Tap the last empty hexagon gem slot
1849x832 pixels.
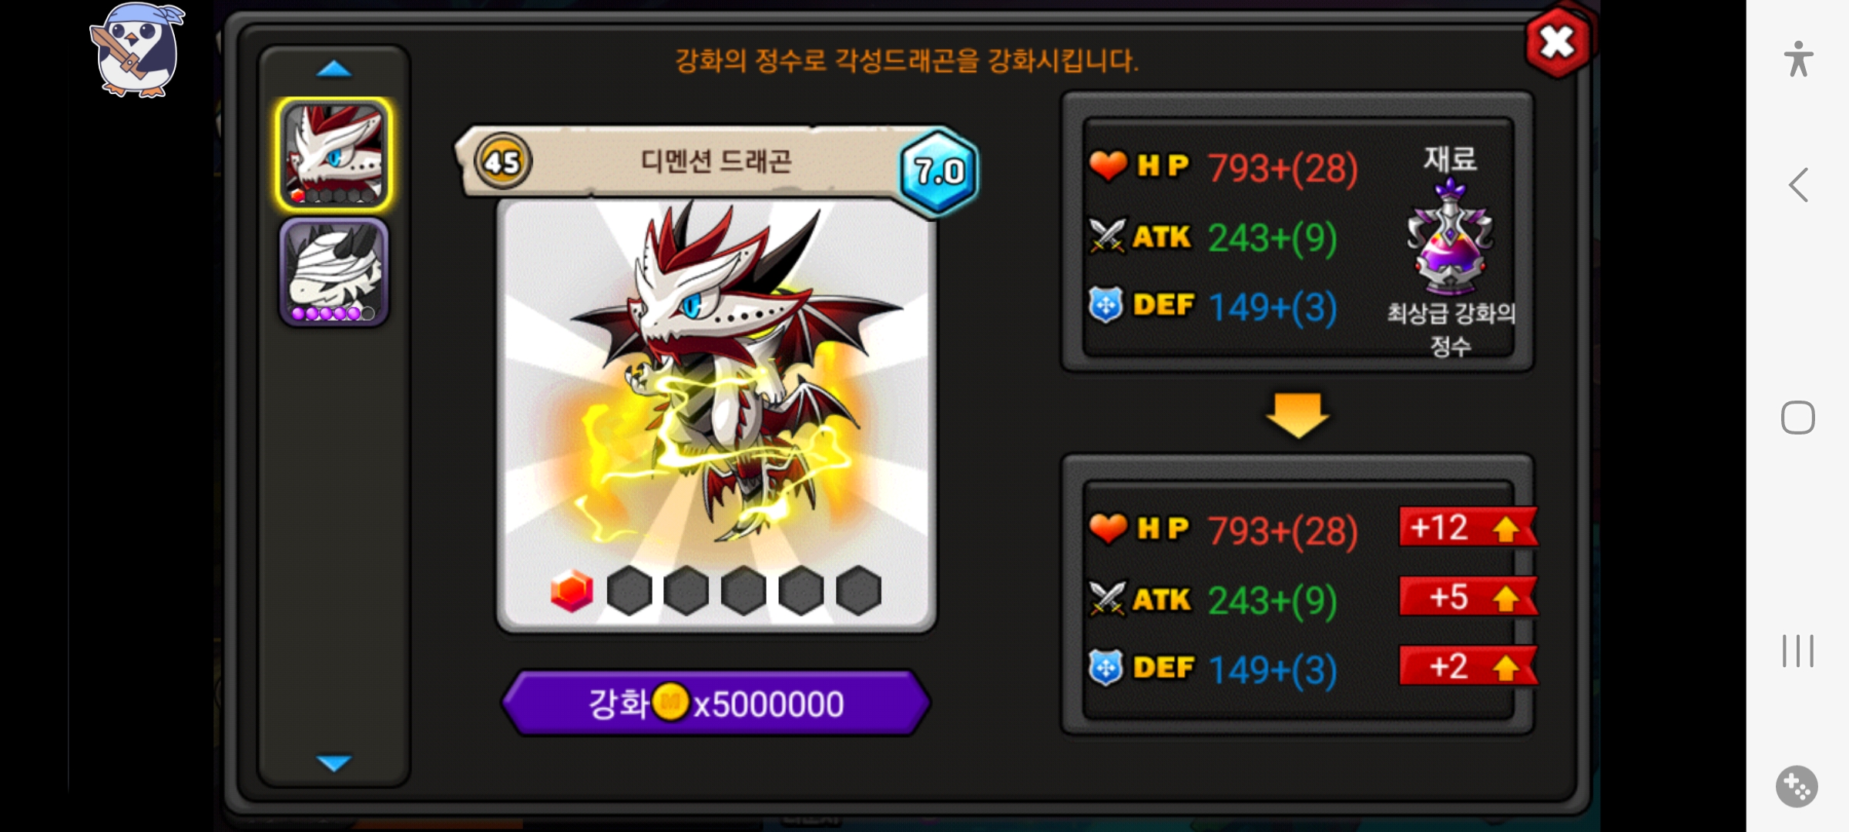[858, 591]
